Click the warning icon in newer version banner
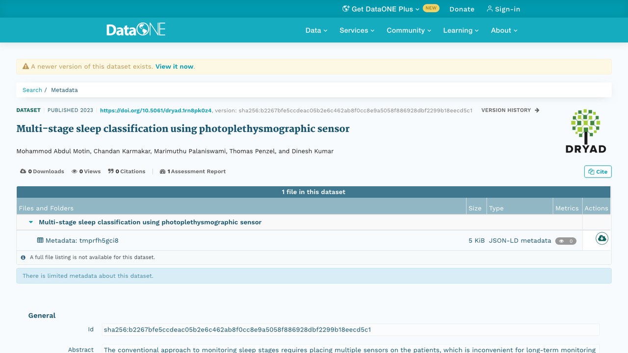Image resolution: width=628 pixels, height=353 pixels. point(26,66)
